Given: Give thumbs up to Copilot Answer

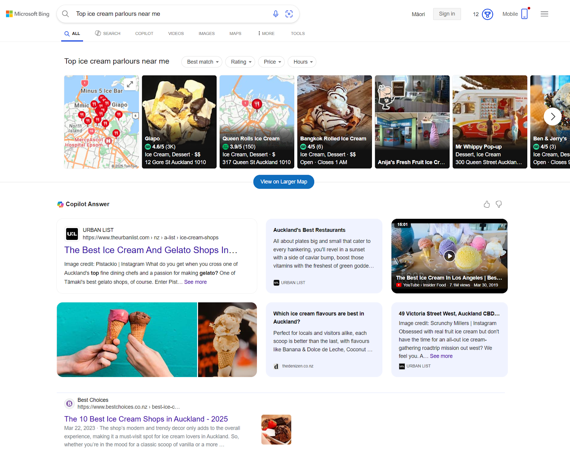Looking at the screenshot, I should (487, 204).
